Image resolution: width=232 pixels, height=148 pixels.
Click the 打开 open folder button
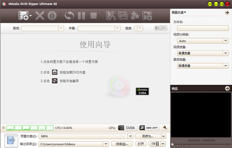[x=141, y=144]
